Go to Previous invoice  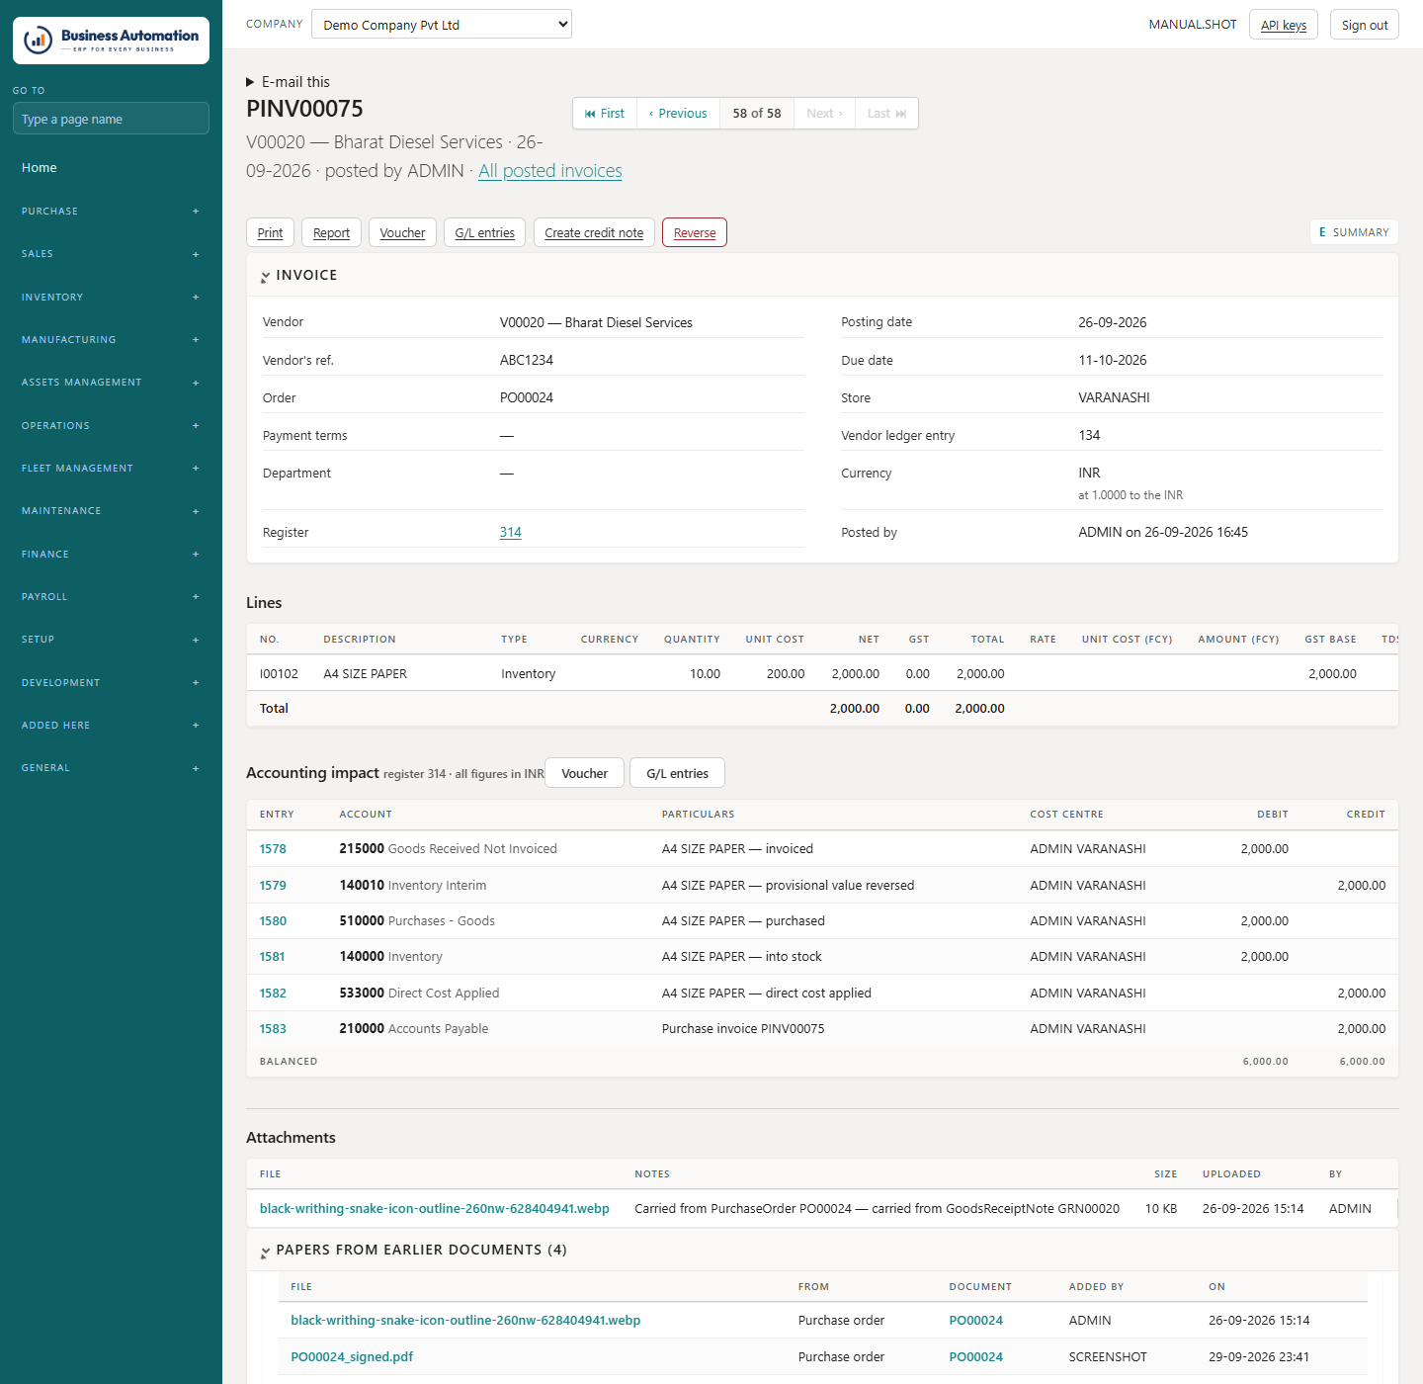(x=678, y=114)
